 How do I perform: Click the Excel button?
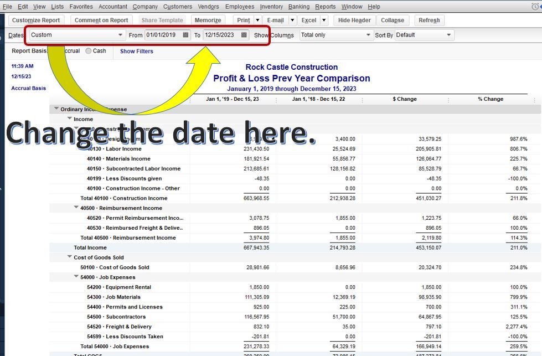[x=309, y=20]
